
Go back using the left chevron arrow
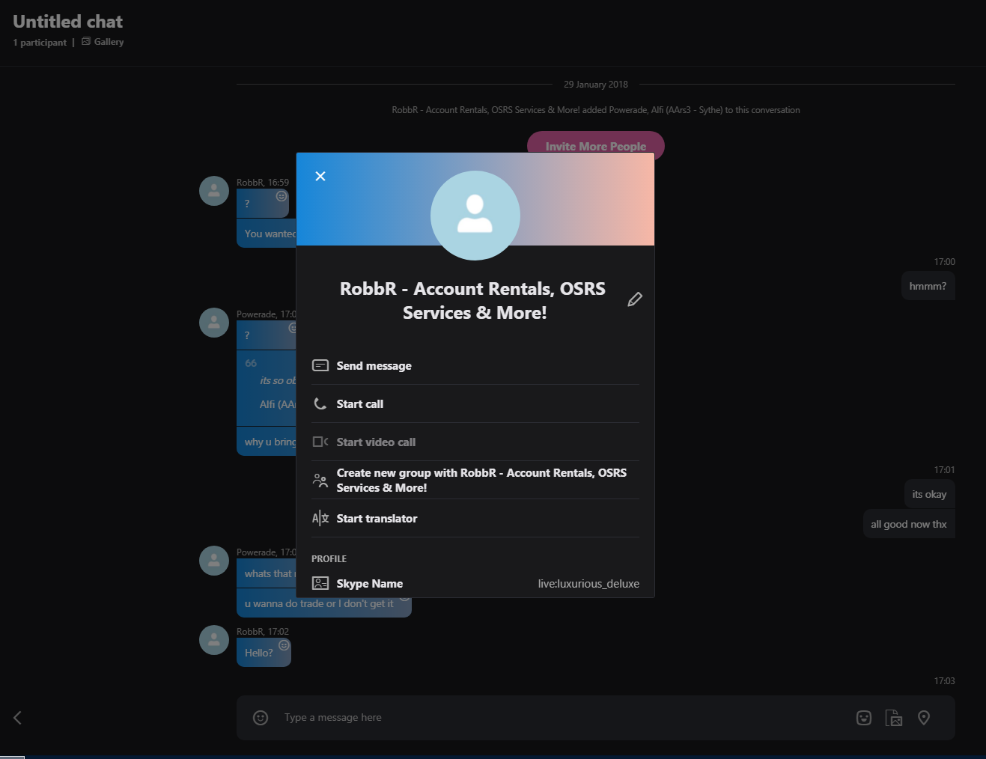click(x=17, y=718)
